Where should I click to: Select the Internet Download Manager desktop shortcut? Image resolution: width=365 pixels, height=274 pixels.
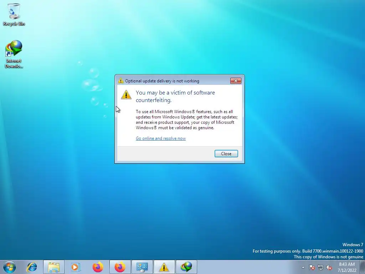point(14,54)
